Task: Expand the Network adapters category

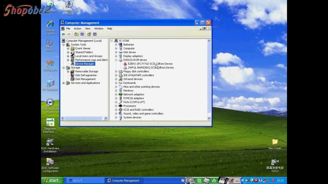Action: pyautogui.click(x=116, y=94)
